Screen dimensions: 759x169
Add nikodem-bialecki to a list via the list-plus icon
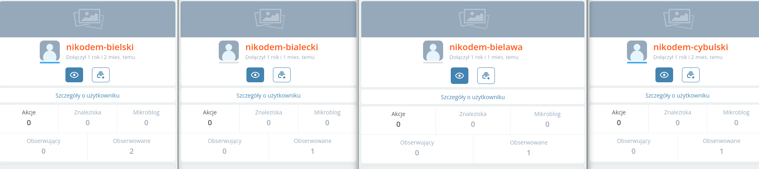pyautogui.click(x=282, y=75)
